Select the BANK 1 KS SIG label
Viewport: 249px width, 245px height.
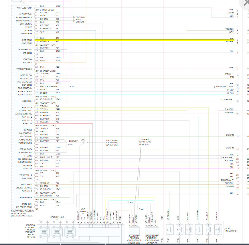pos(25,92)
